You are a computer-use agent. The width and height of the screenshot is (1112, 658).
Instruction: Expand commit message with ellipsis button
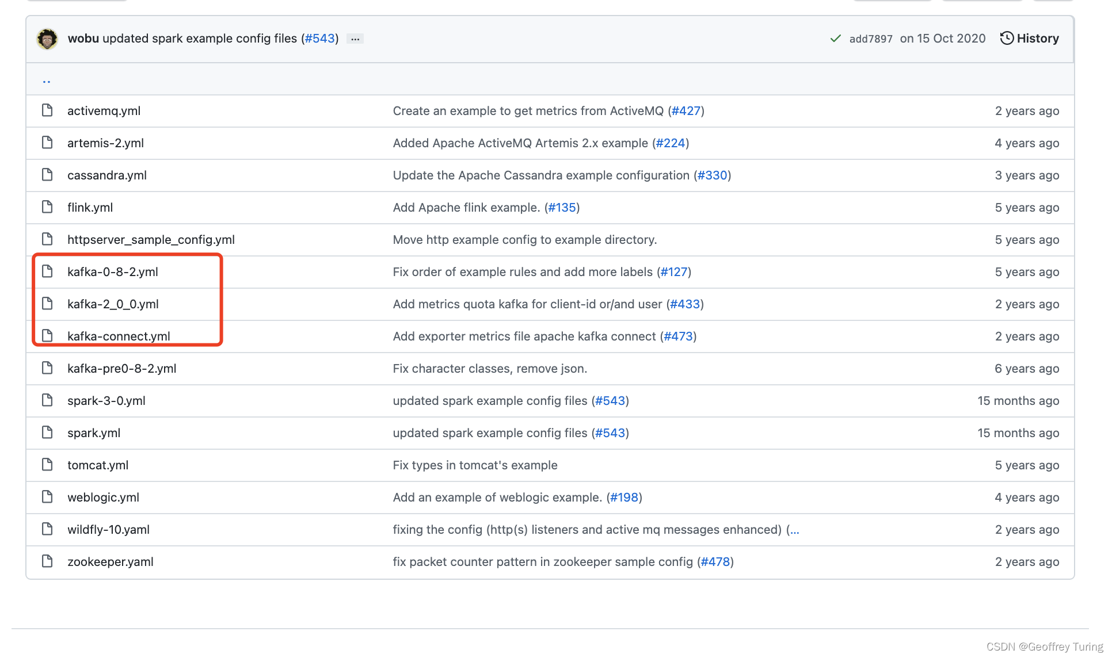pyautogui.click(x=355, y=39)
